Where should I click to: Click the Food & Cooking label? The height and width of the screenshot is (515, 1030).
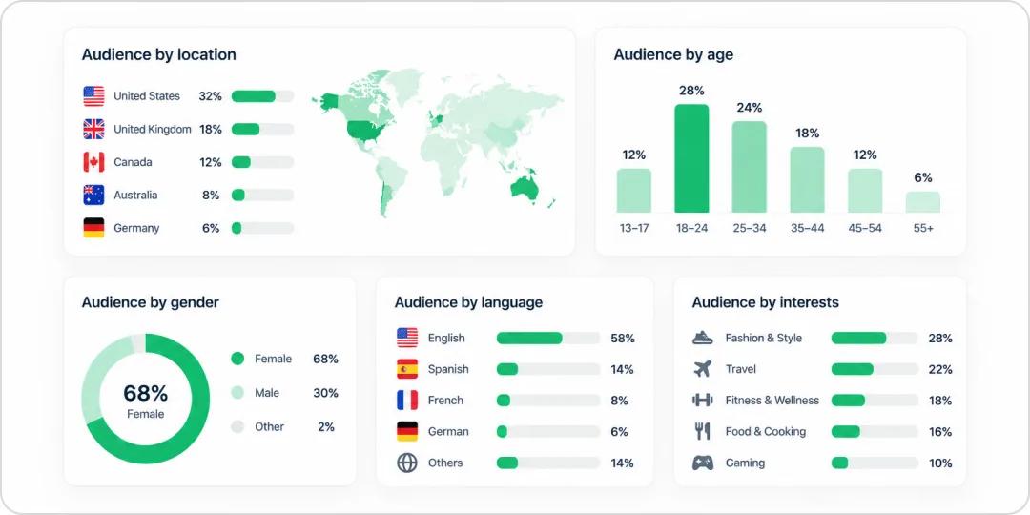(765, 432)
